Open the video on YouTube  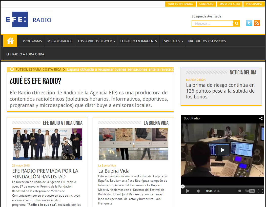[x=250, y=191]
